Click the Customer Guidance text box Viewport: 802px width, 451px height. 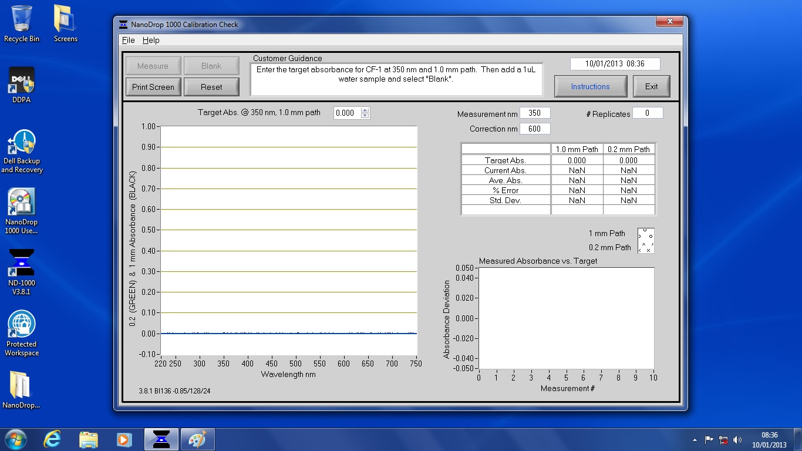pos(397,79)
